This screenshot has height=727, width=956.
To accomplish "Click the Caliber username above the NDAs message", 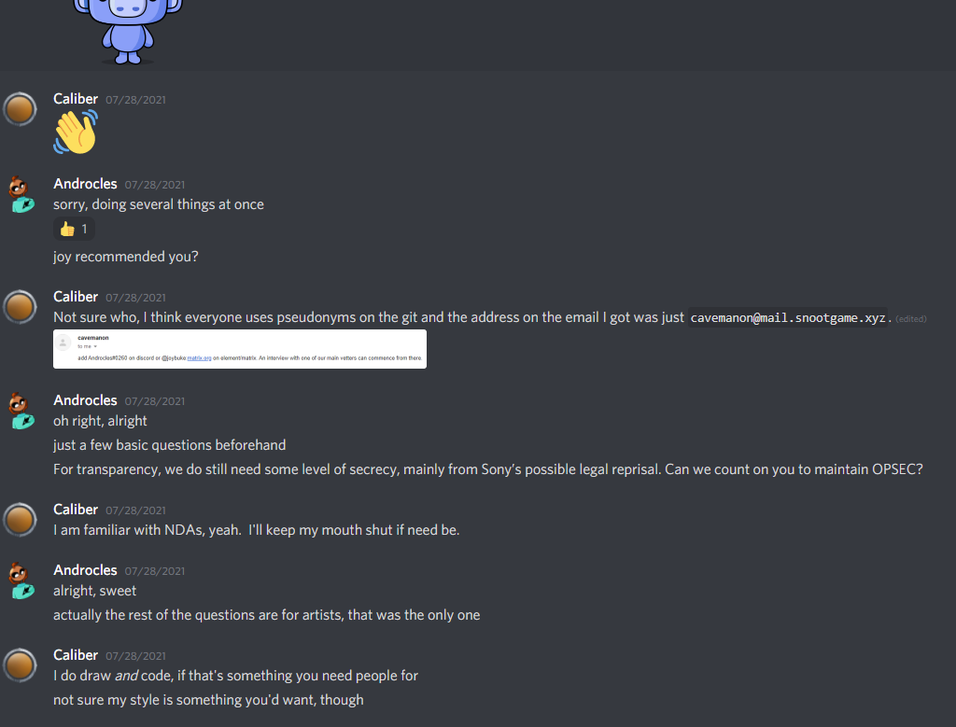I will (76, 510).
